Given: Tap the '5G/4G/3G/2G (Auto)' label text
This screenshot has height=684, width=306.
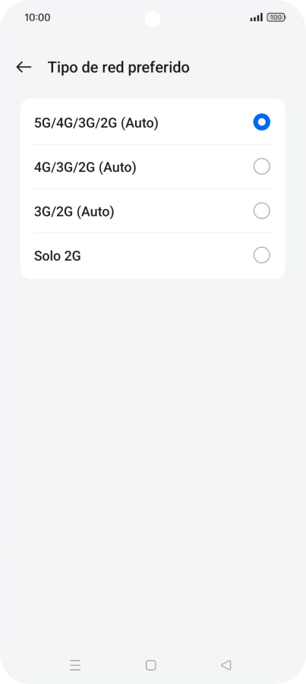Looking at the screenshot, I should (x=96, y=123).
